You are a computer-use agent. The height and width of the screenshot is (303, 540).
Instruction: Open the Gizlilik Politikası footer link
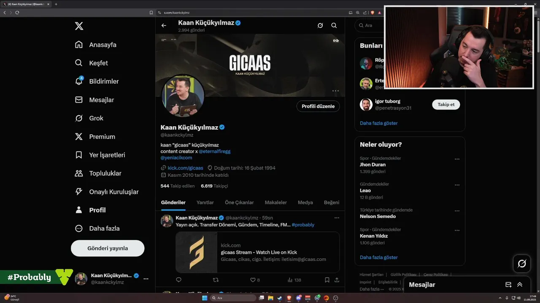coord(403,274)
